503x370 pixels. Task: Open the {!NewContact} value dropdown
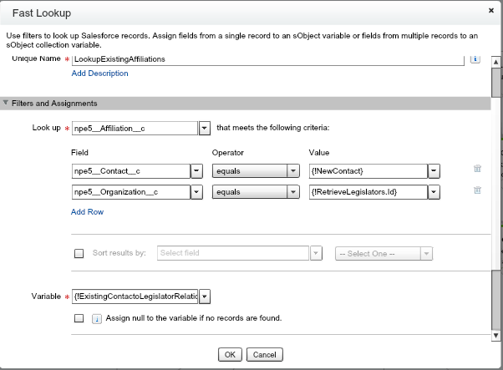click(x=434, y=170)
